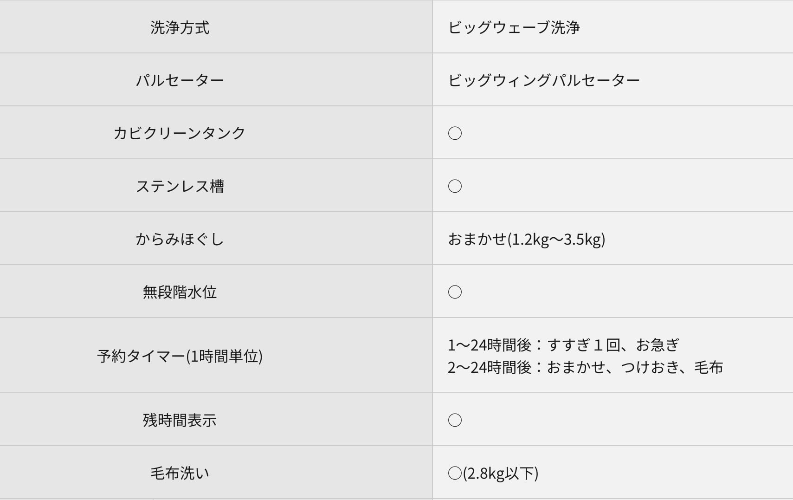The image size is (793, 500).
Task: Click the 洗浄方式 row label
Action: 180,27
